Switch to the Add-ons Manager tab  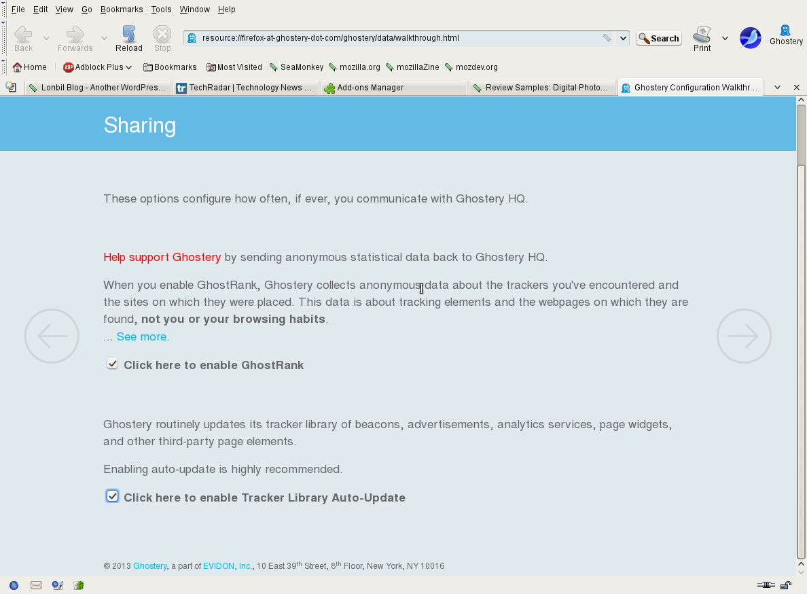[393, 88]
